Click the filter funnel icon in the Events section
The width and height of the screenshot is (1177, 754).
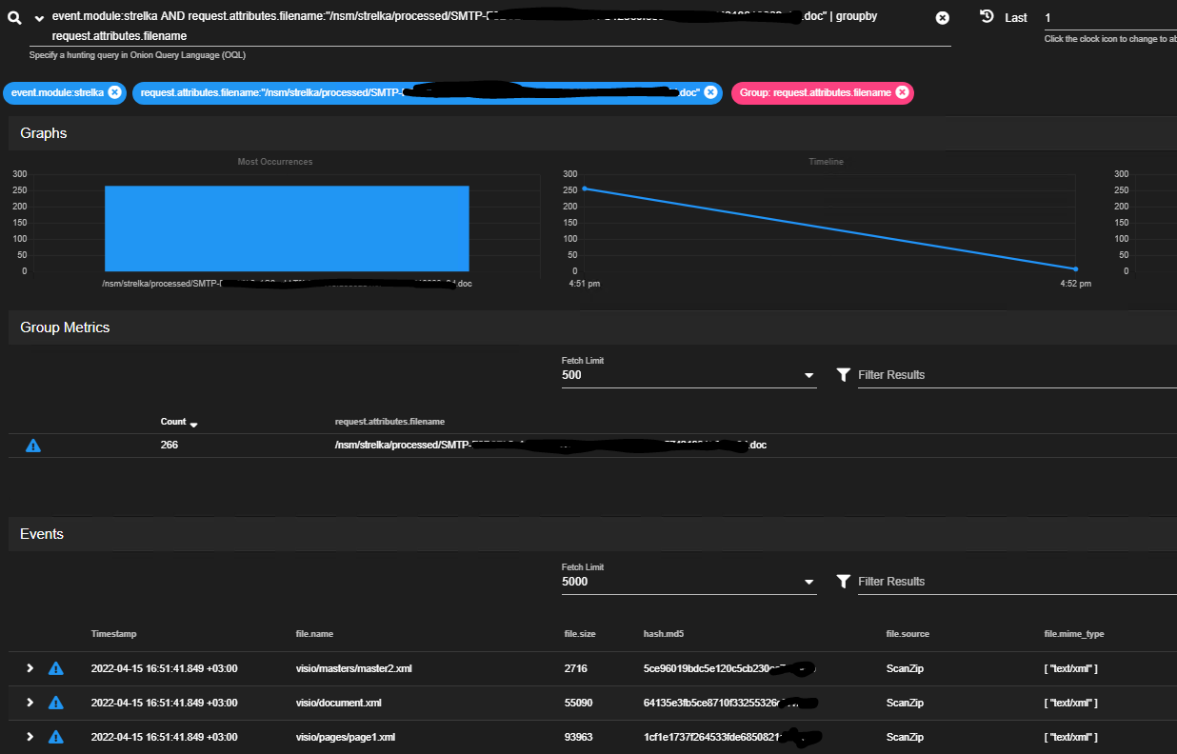coord(843,581)
